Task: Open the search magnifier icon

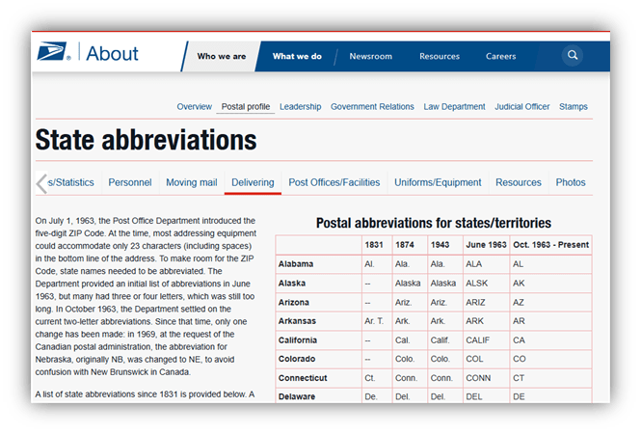Action: 573,55
